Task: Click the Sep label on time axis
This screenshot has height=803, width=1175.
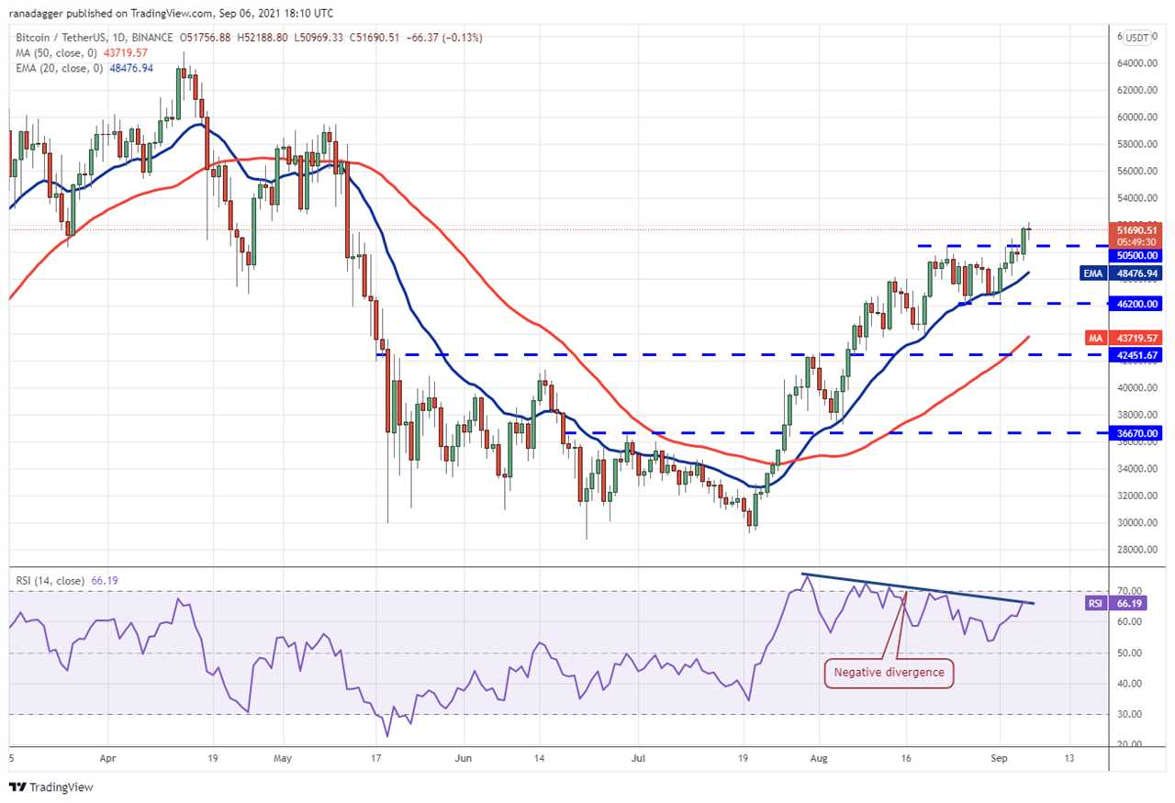Action: point(1000,761)
